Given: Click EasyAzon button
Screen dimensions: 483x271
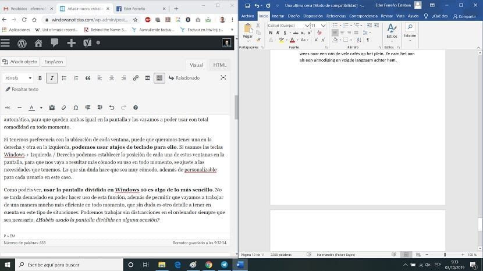Looking at the screenshot, I should tap(54, 62).
